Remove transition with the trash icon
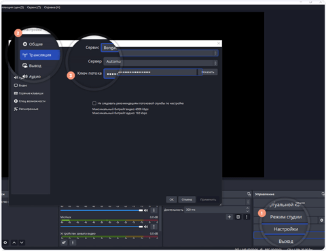The height and width of the screenshot is (251, 326). [x=238, y=217]
